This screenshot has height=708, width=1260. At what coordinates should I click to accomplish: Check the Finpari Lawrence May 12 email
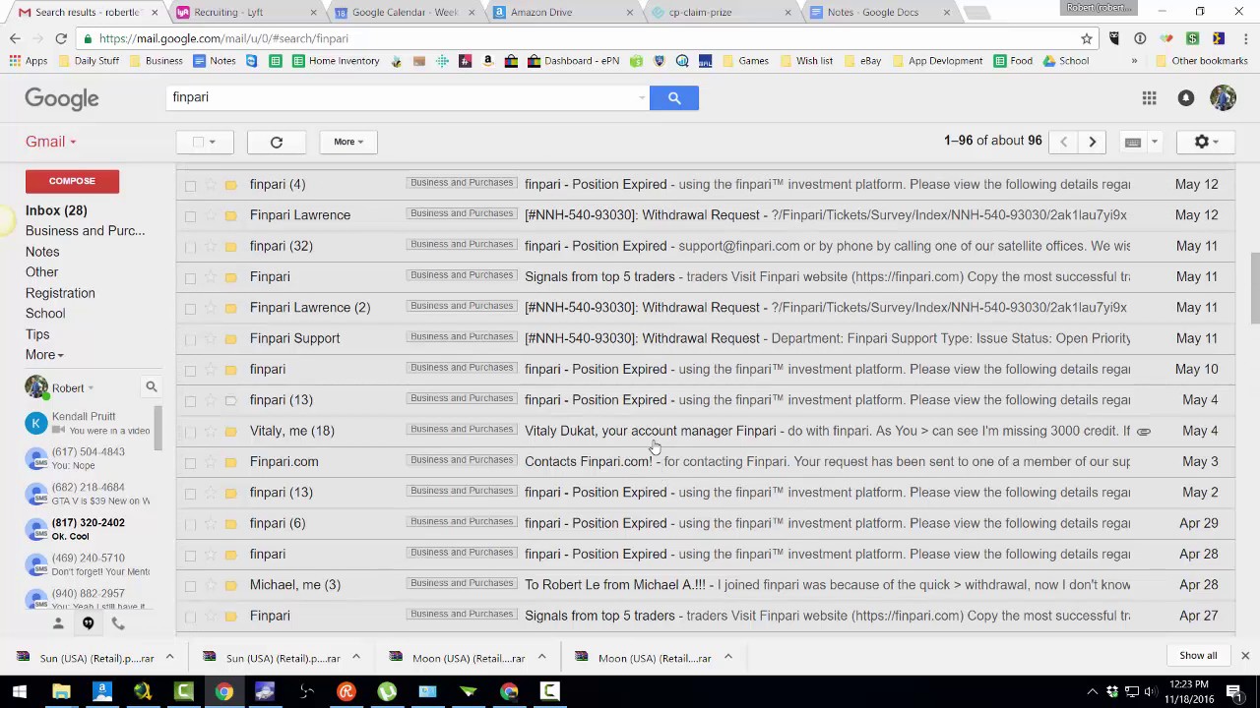(190, 215)
